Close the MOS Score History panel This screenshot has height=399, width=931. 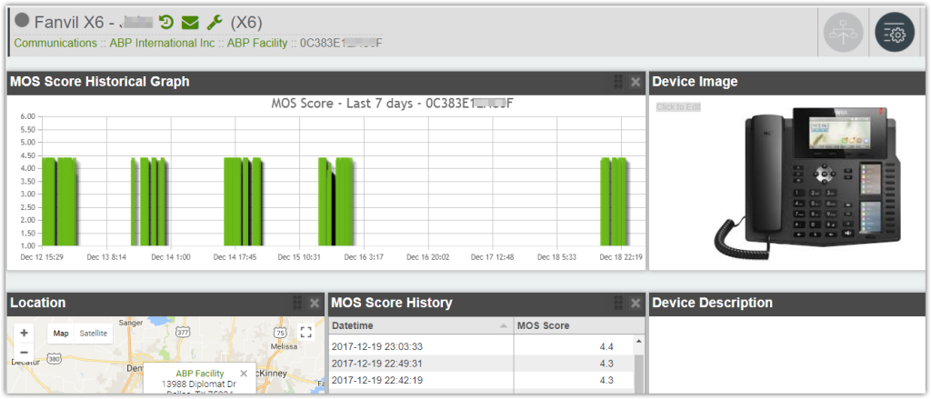click(x=636, y=303)
